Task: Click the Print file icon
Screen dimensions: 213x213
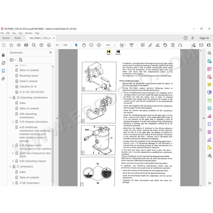Action: pos(26,45)
